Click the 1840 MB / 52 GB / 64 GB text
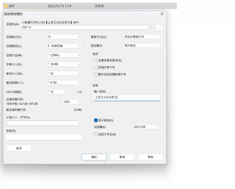This screenshot has height=189, width=235. click(22, 104)
